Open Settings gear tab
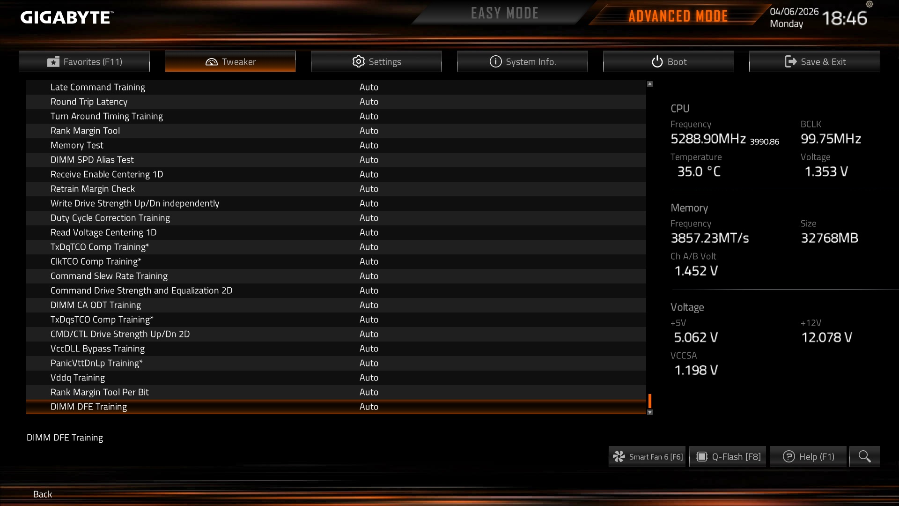 point(376,61)
